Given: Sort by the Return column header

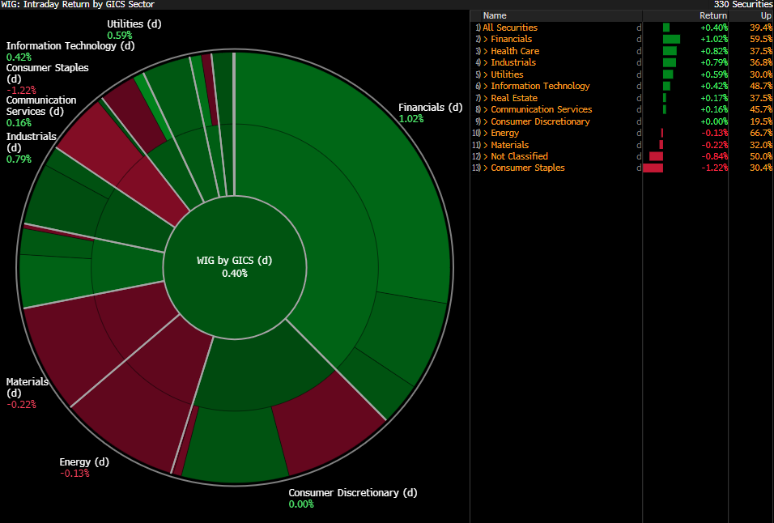Looking at the screenshot, I should click(713, 15).
